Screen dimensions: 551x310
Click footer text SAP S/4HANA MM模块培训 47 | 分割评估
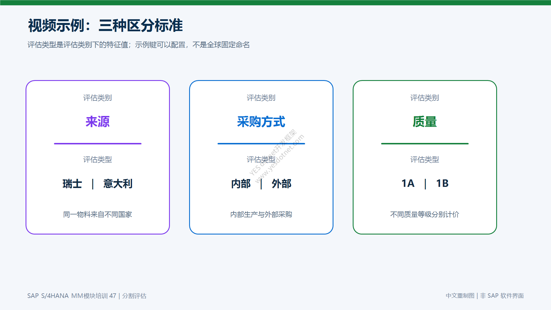coord(87,296)
